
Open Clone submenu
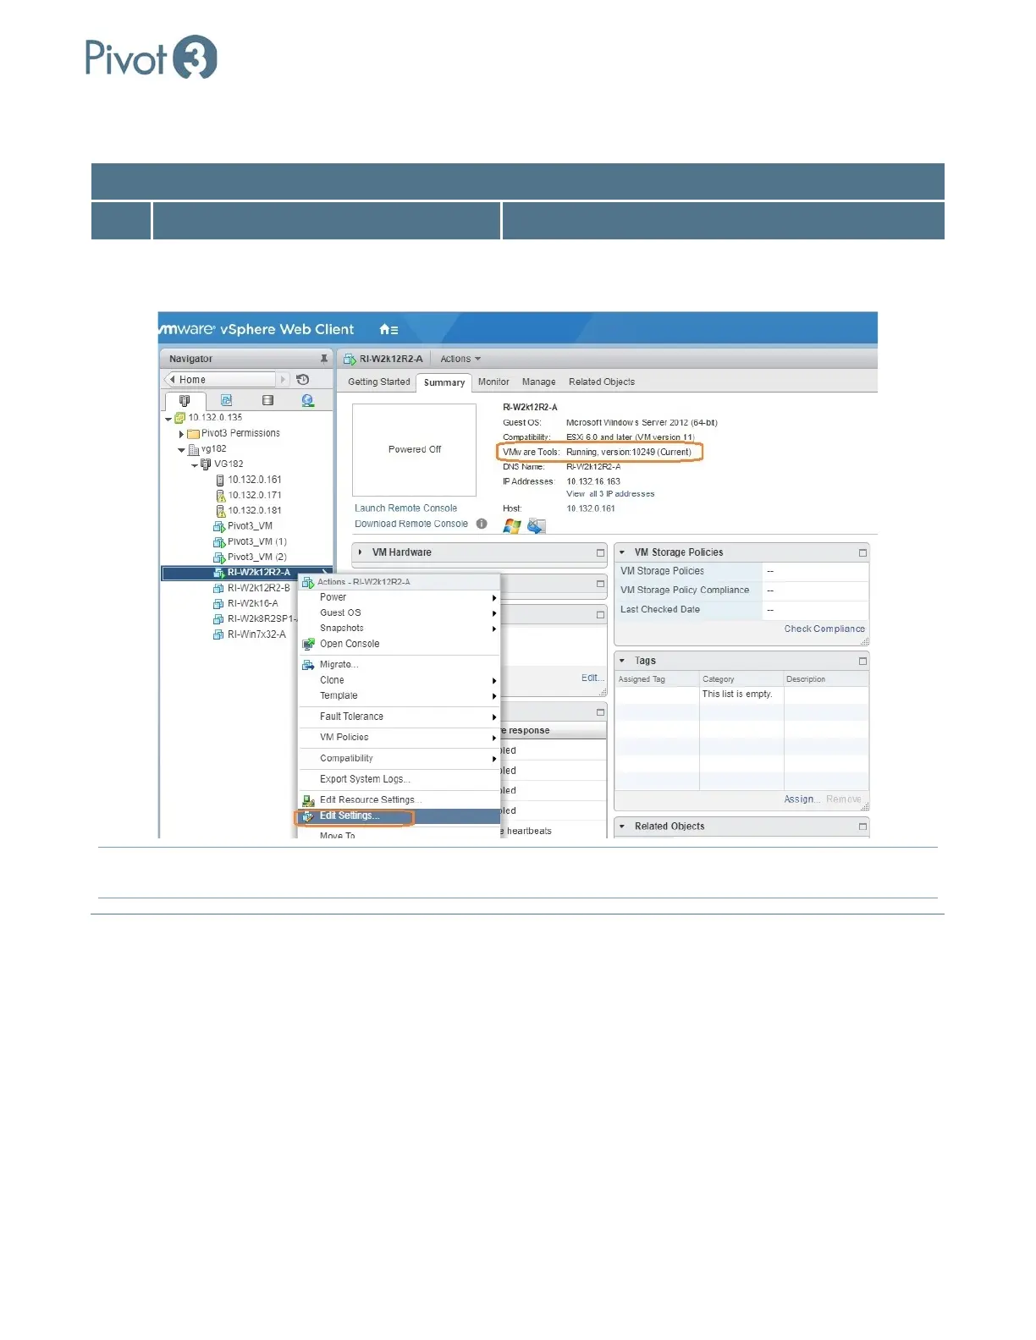pos(400,681)
